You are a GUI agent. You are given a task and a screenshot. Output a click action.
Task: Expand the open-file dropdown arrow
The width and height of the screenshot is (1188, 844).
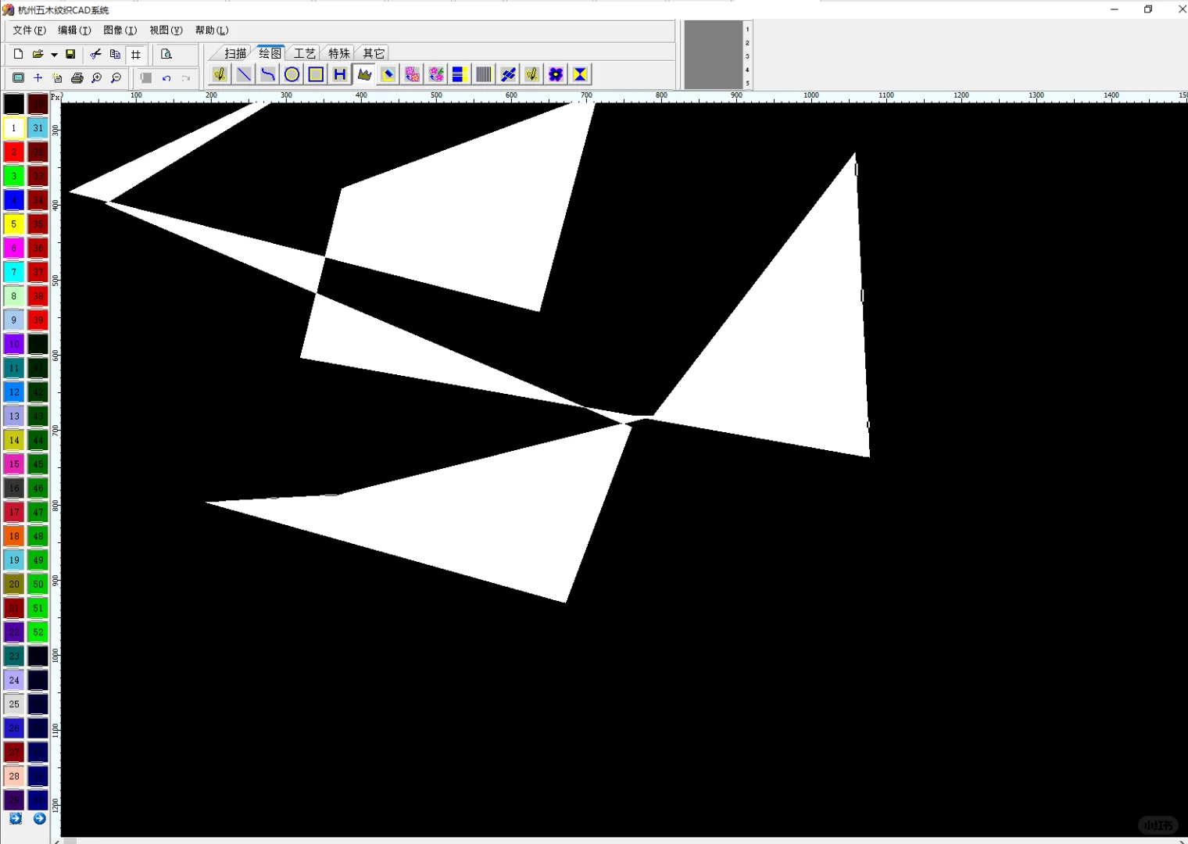pos(54,55)
